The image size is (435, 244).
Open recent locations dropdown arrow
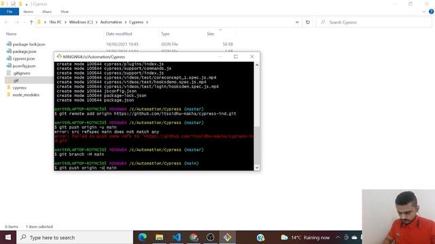[x=24, y=22]
